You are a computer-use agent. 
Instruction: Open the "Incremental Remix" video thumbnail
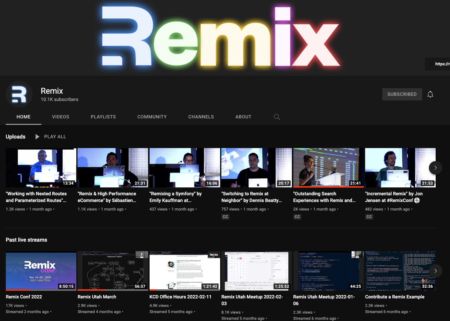tap(400, 168)
